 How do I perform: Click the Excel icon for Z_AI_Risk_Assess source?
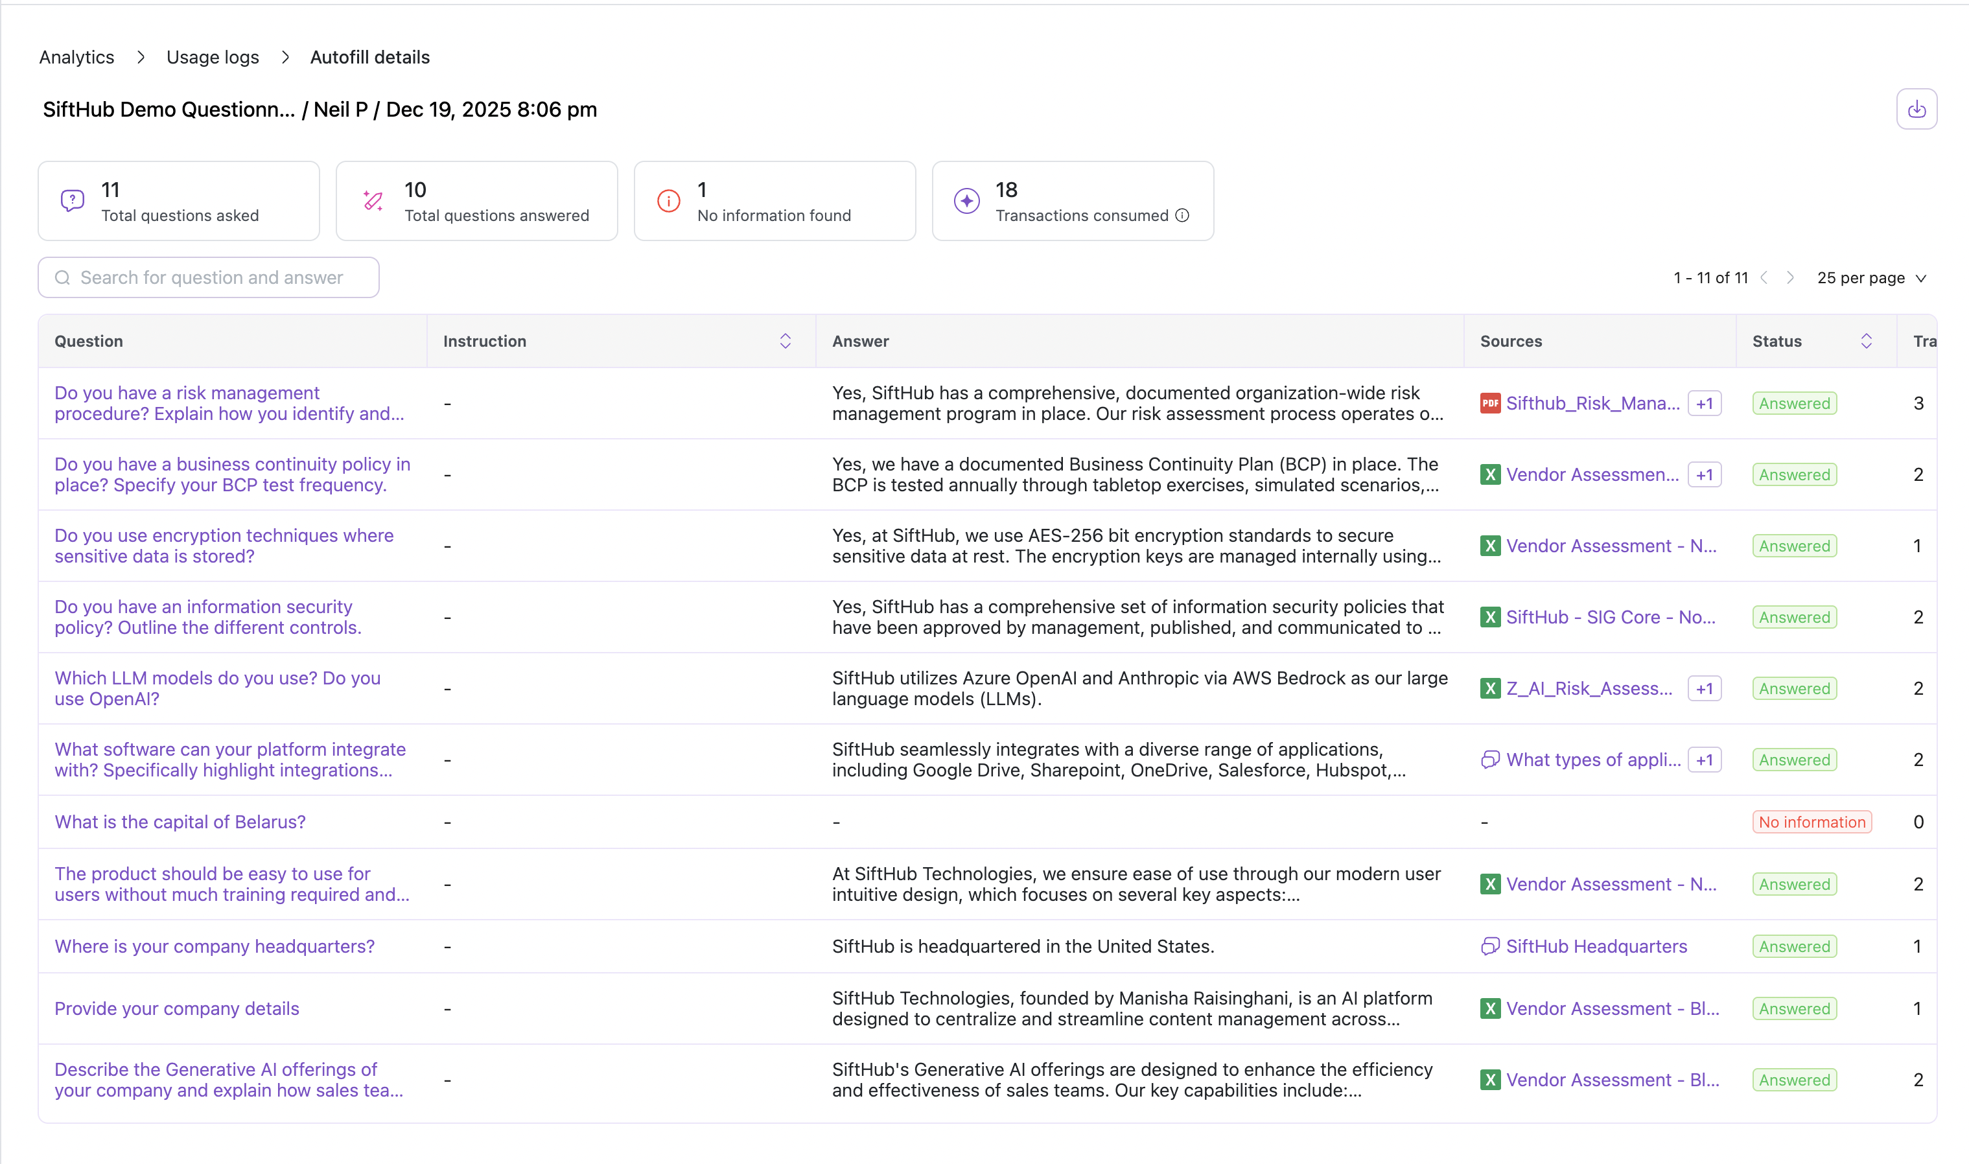click(1489, 689)
